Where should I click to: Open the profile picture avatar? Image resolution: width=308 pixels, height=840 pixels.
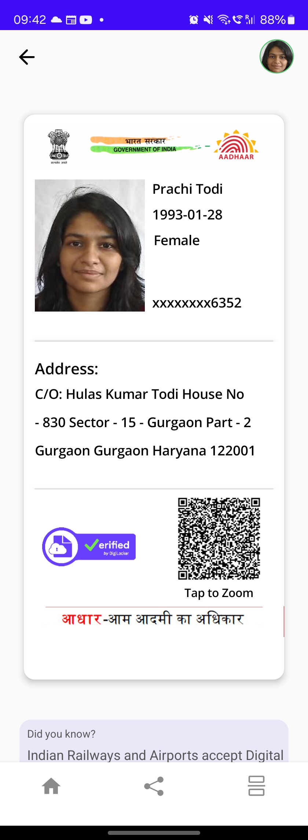tap(276, 57)
